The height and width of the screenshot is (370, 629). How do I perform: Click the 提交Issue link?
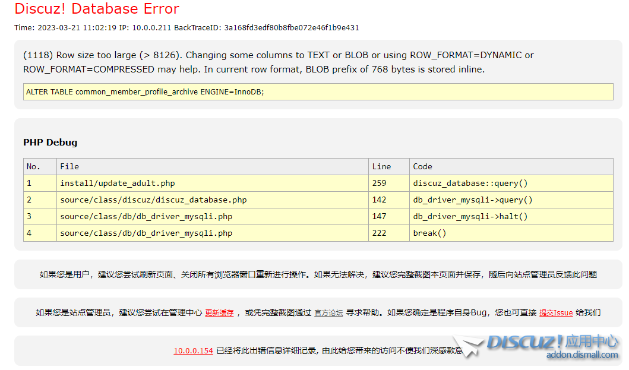pyautogui.click(x=555, y=312)
